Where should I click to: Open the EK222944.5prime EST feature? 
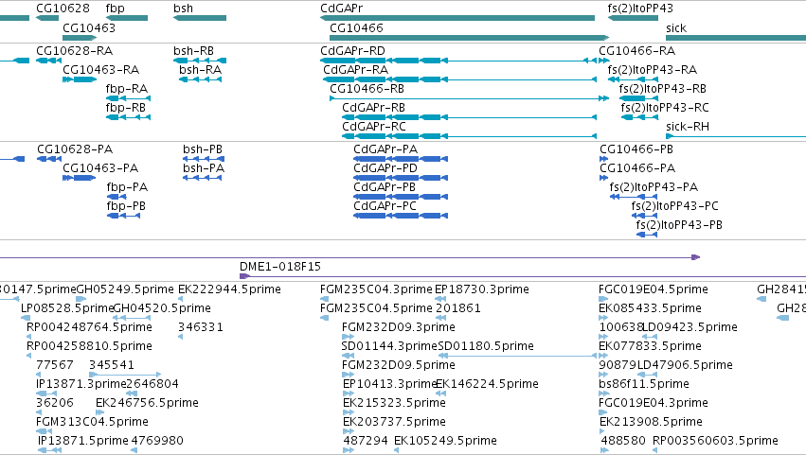[180, 299]
